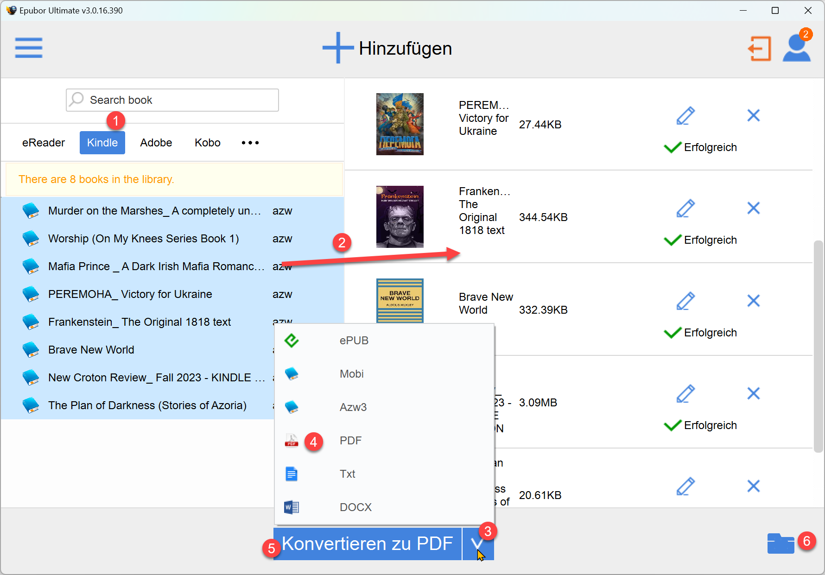
Task: Click pencil icon in the 3.09MB row
Action: click(x=685, y=393)
